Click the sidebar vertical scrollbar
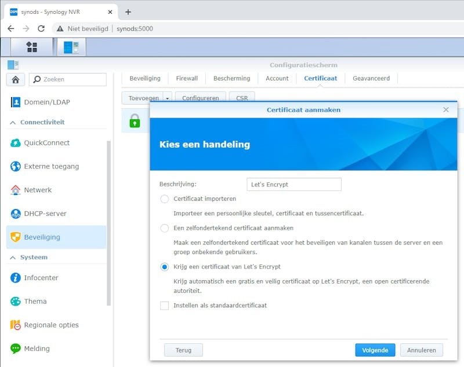The image size is (464, 367). coord(108,223)
